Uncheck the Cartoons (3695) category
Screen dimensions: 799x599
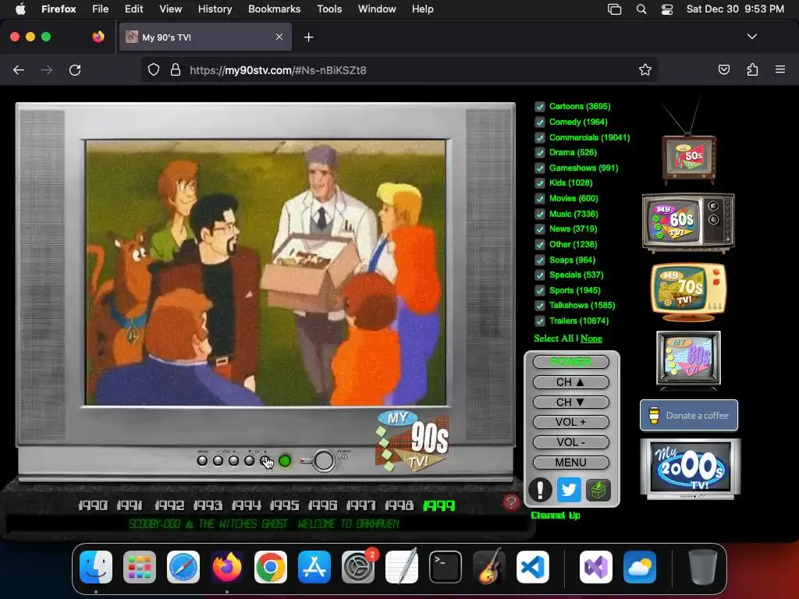[540, 107]
